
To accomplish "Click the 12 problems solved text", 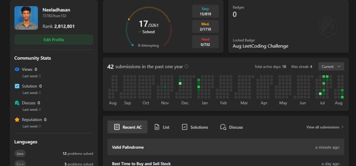I will 78,154.
